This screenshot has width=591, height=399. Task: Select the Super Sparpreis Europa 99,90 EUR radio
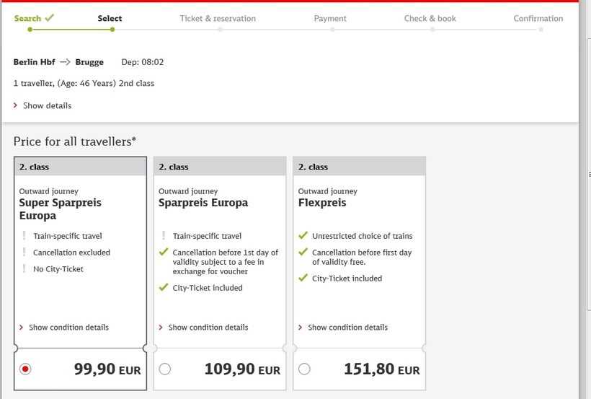[x=25, y=369]
